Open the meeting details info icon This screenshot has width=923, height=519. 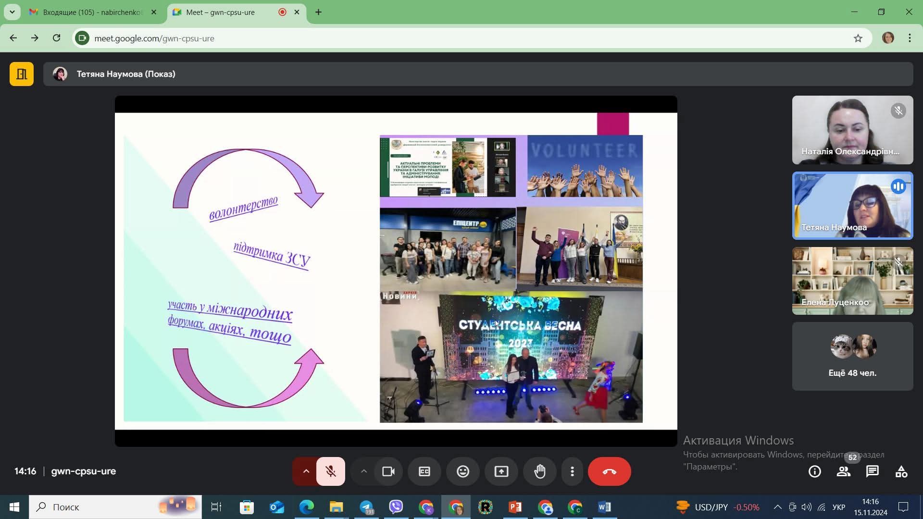[815, 471]
